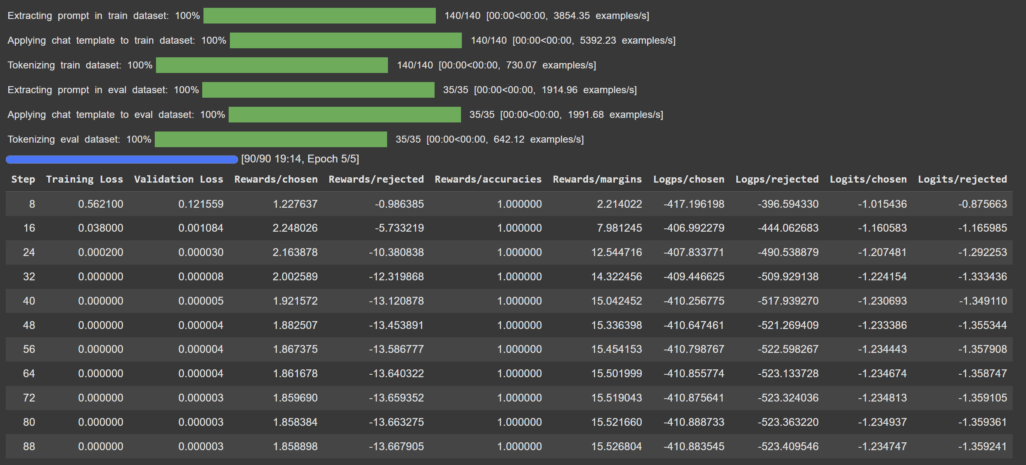Click the step 88 row's rewards/margins value
This screenshot has width=1026, height=465.
(x=616, y=446)
